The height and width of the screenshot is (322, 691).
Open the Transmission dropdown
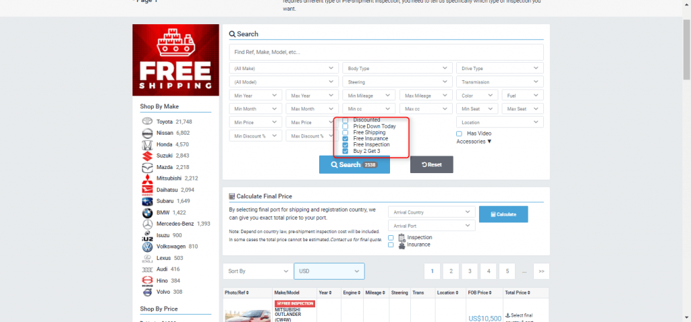(500, 82)
